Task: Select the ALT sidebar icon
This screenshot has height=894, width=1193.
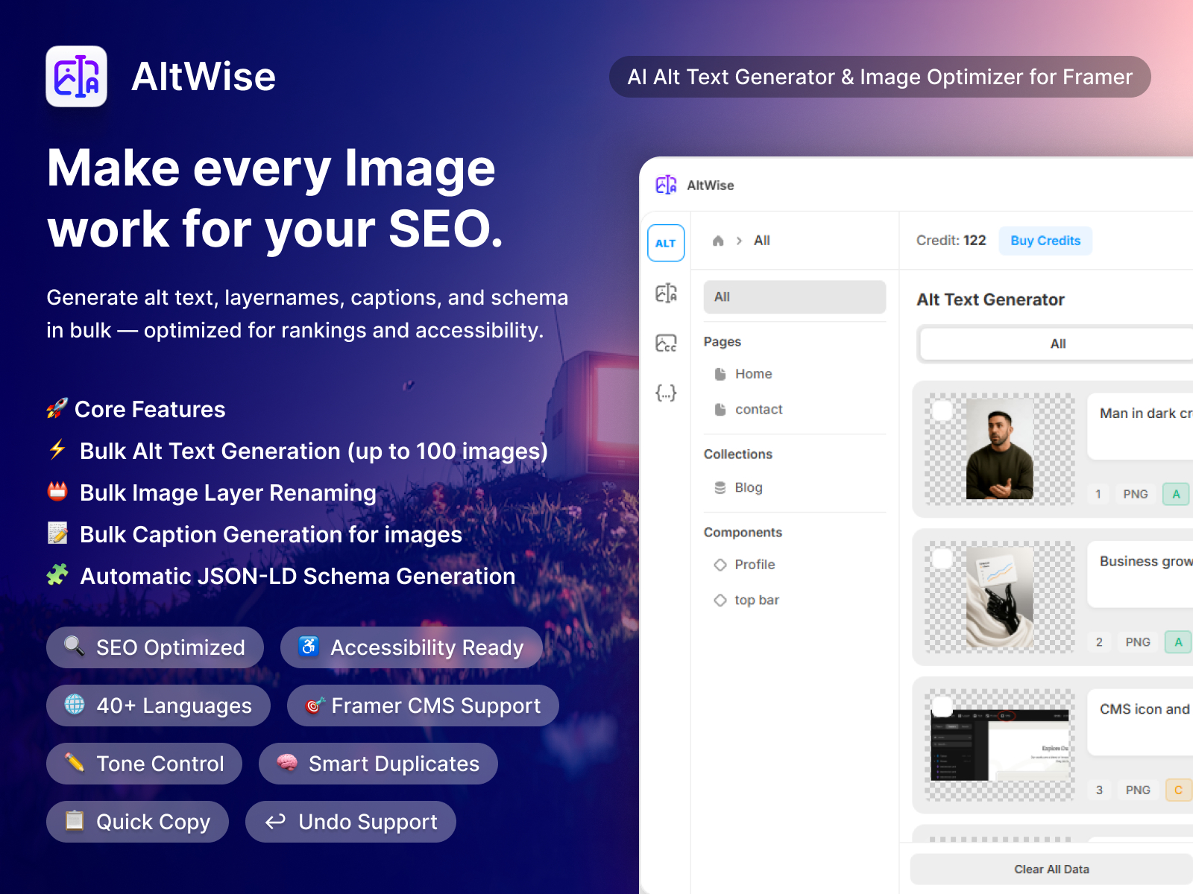Action: (666, 243)
